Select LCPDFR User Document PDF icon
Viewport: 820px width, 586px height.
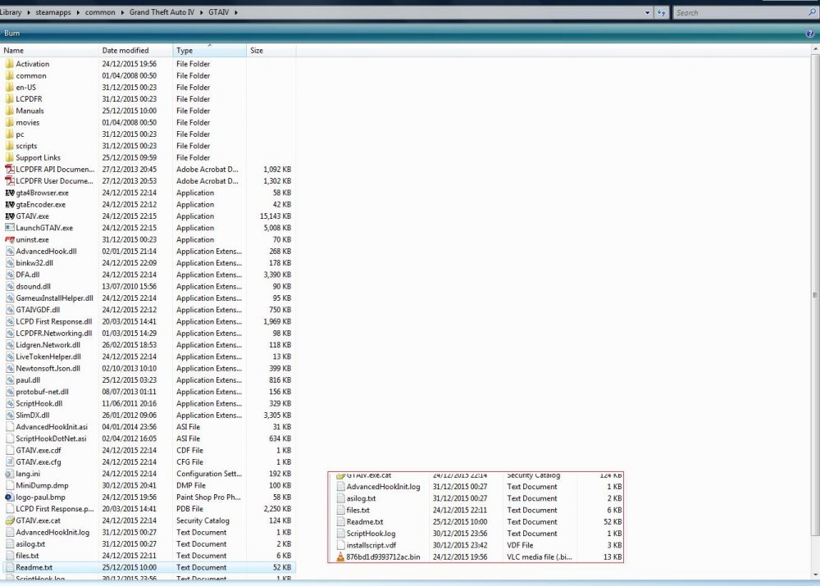pos(9,181)
